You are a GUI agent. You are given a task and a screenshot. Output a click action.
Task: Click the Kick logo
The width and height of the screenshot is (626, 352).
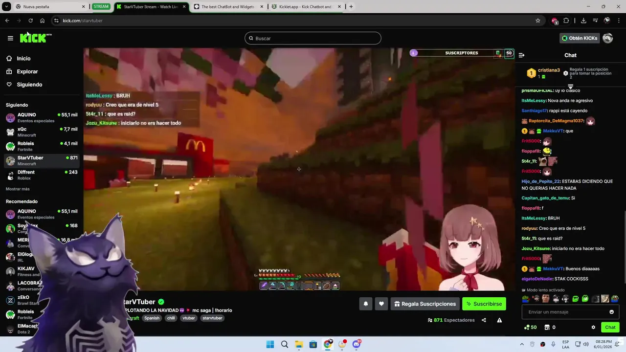36,38
